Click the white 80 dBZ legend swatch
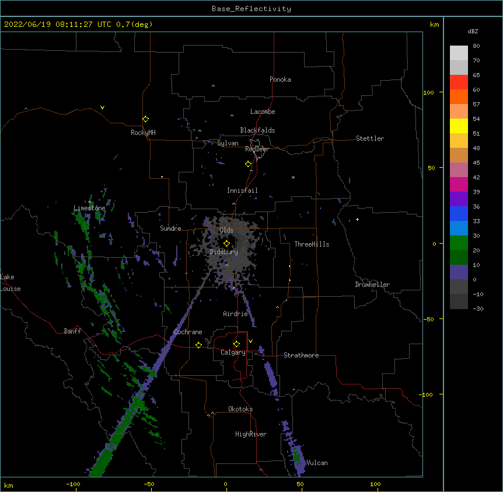The height and width of the screenshot is (492, 503). pyautogui.click(x=459, y=53)
